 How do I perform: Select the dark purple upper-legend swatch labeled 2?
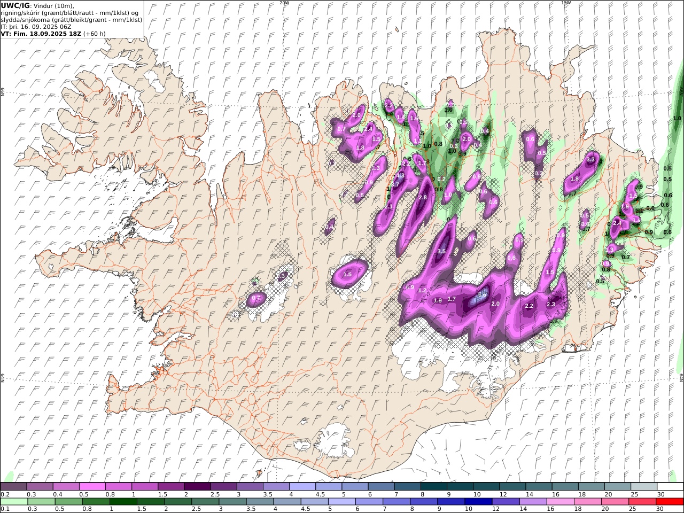click(197, 487)
